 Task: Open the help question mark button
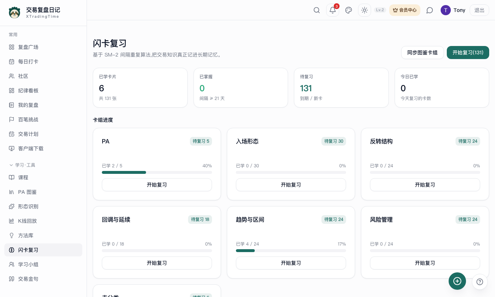pos(480,282)
